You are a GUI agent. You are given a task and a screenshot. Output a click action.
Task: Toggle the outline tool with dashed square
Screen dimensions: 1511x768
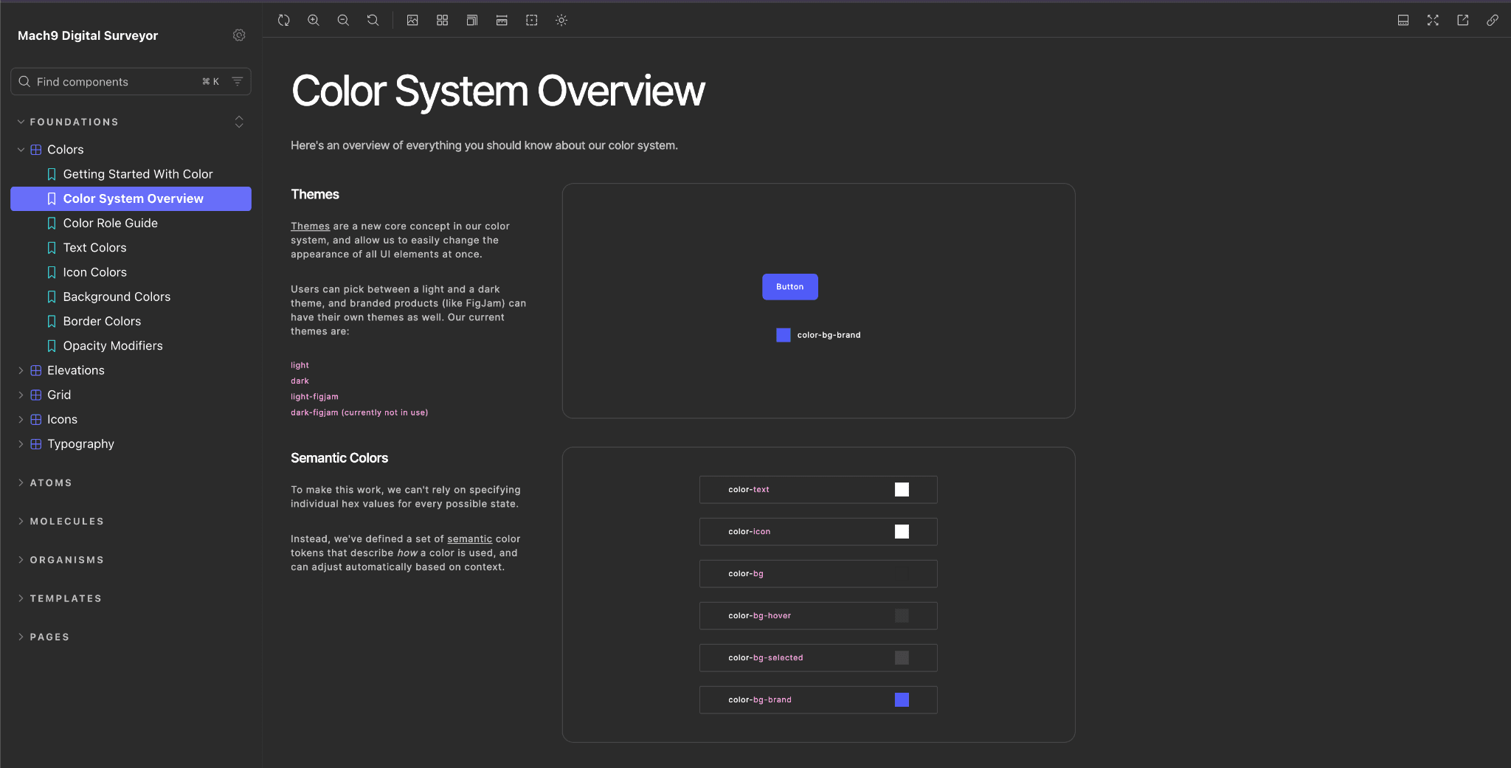532,21
